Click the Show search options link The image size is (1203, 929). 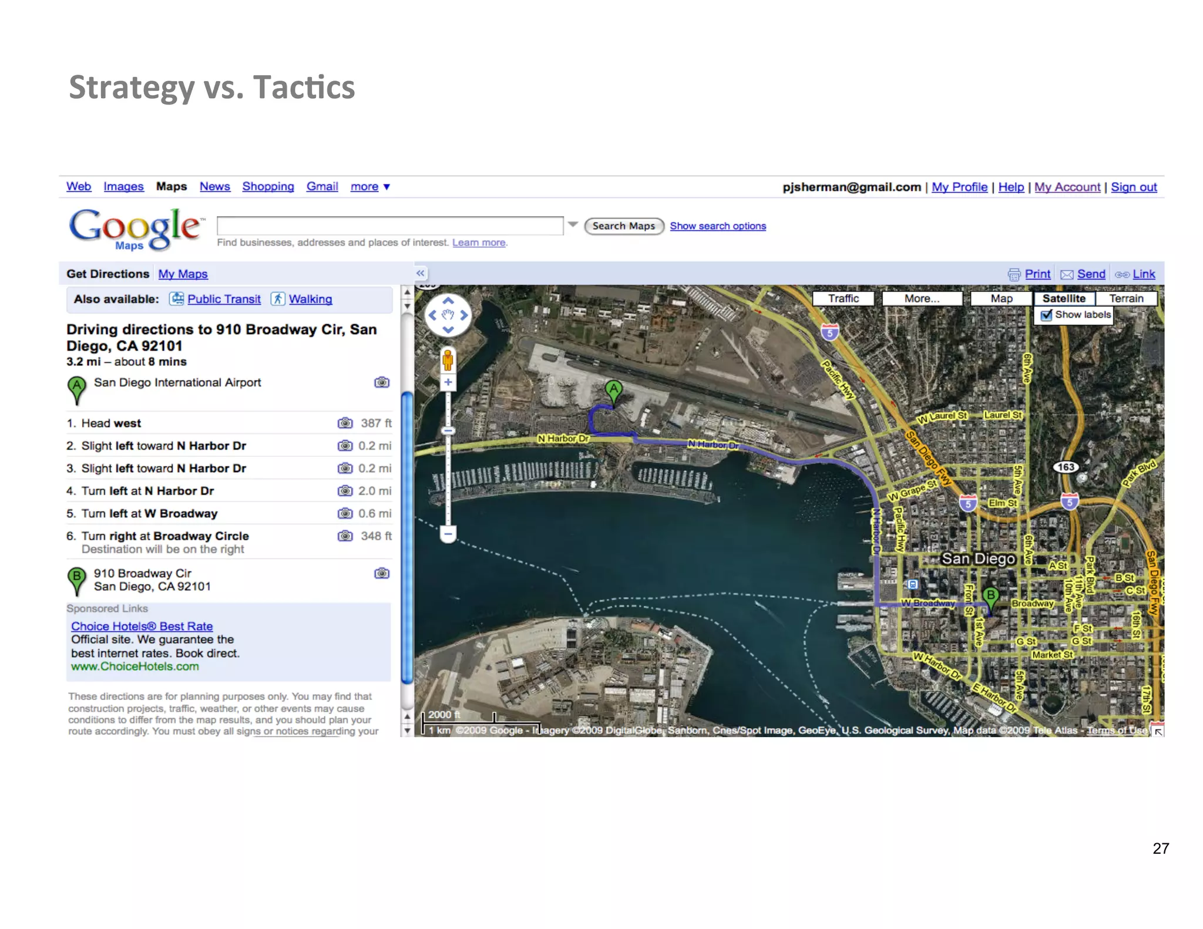tap(718, 226)
